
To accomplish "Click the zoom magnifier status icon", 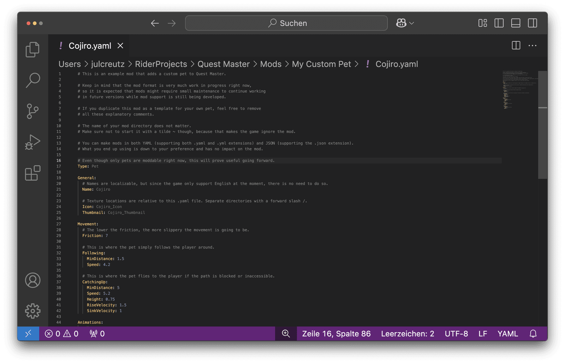I will tap(286, 334).
